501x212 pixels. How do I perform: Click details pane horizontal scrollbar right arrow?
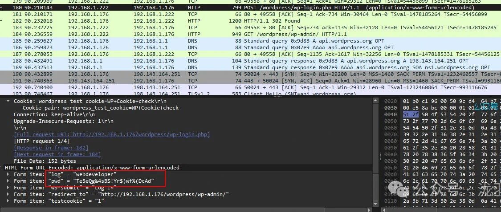pos(370,210)
